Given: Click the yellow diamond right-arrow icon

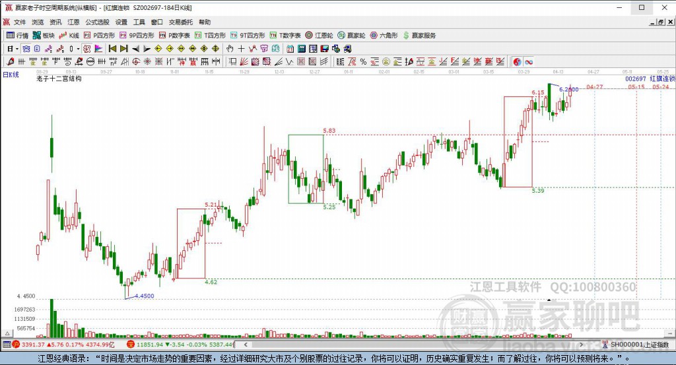Looking at the screenshot, I should click(170, 49).
